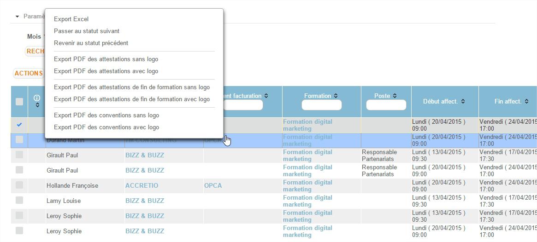Click the info icon in the table header

pyautogui.click(x=37, y=98)
